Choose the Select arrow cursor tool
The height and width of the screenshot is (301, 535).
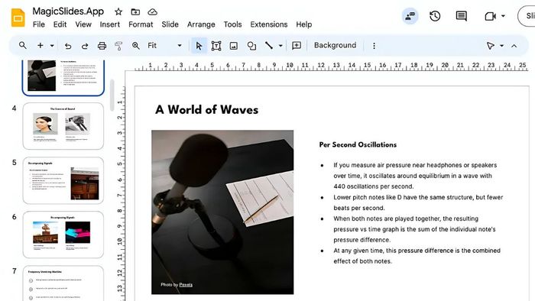[199, 46]
